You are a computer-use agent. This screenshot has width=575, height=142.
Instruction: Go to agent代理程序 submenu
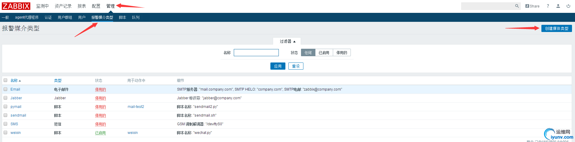(27, 17)
